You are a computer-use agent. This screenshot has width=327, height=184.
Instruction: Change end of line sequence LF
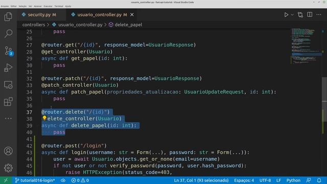(278, 180)
